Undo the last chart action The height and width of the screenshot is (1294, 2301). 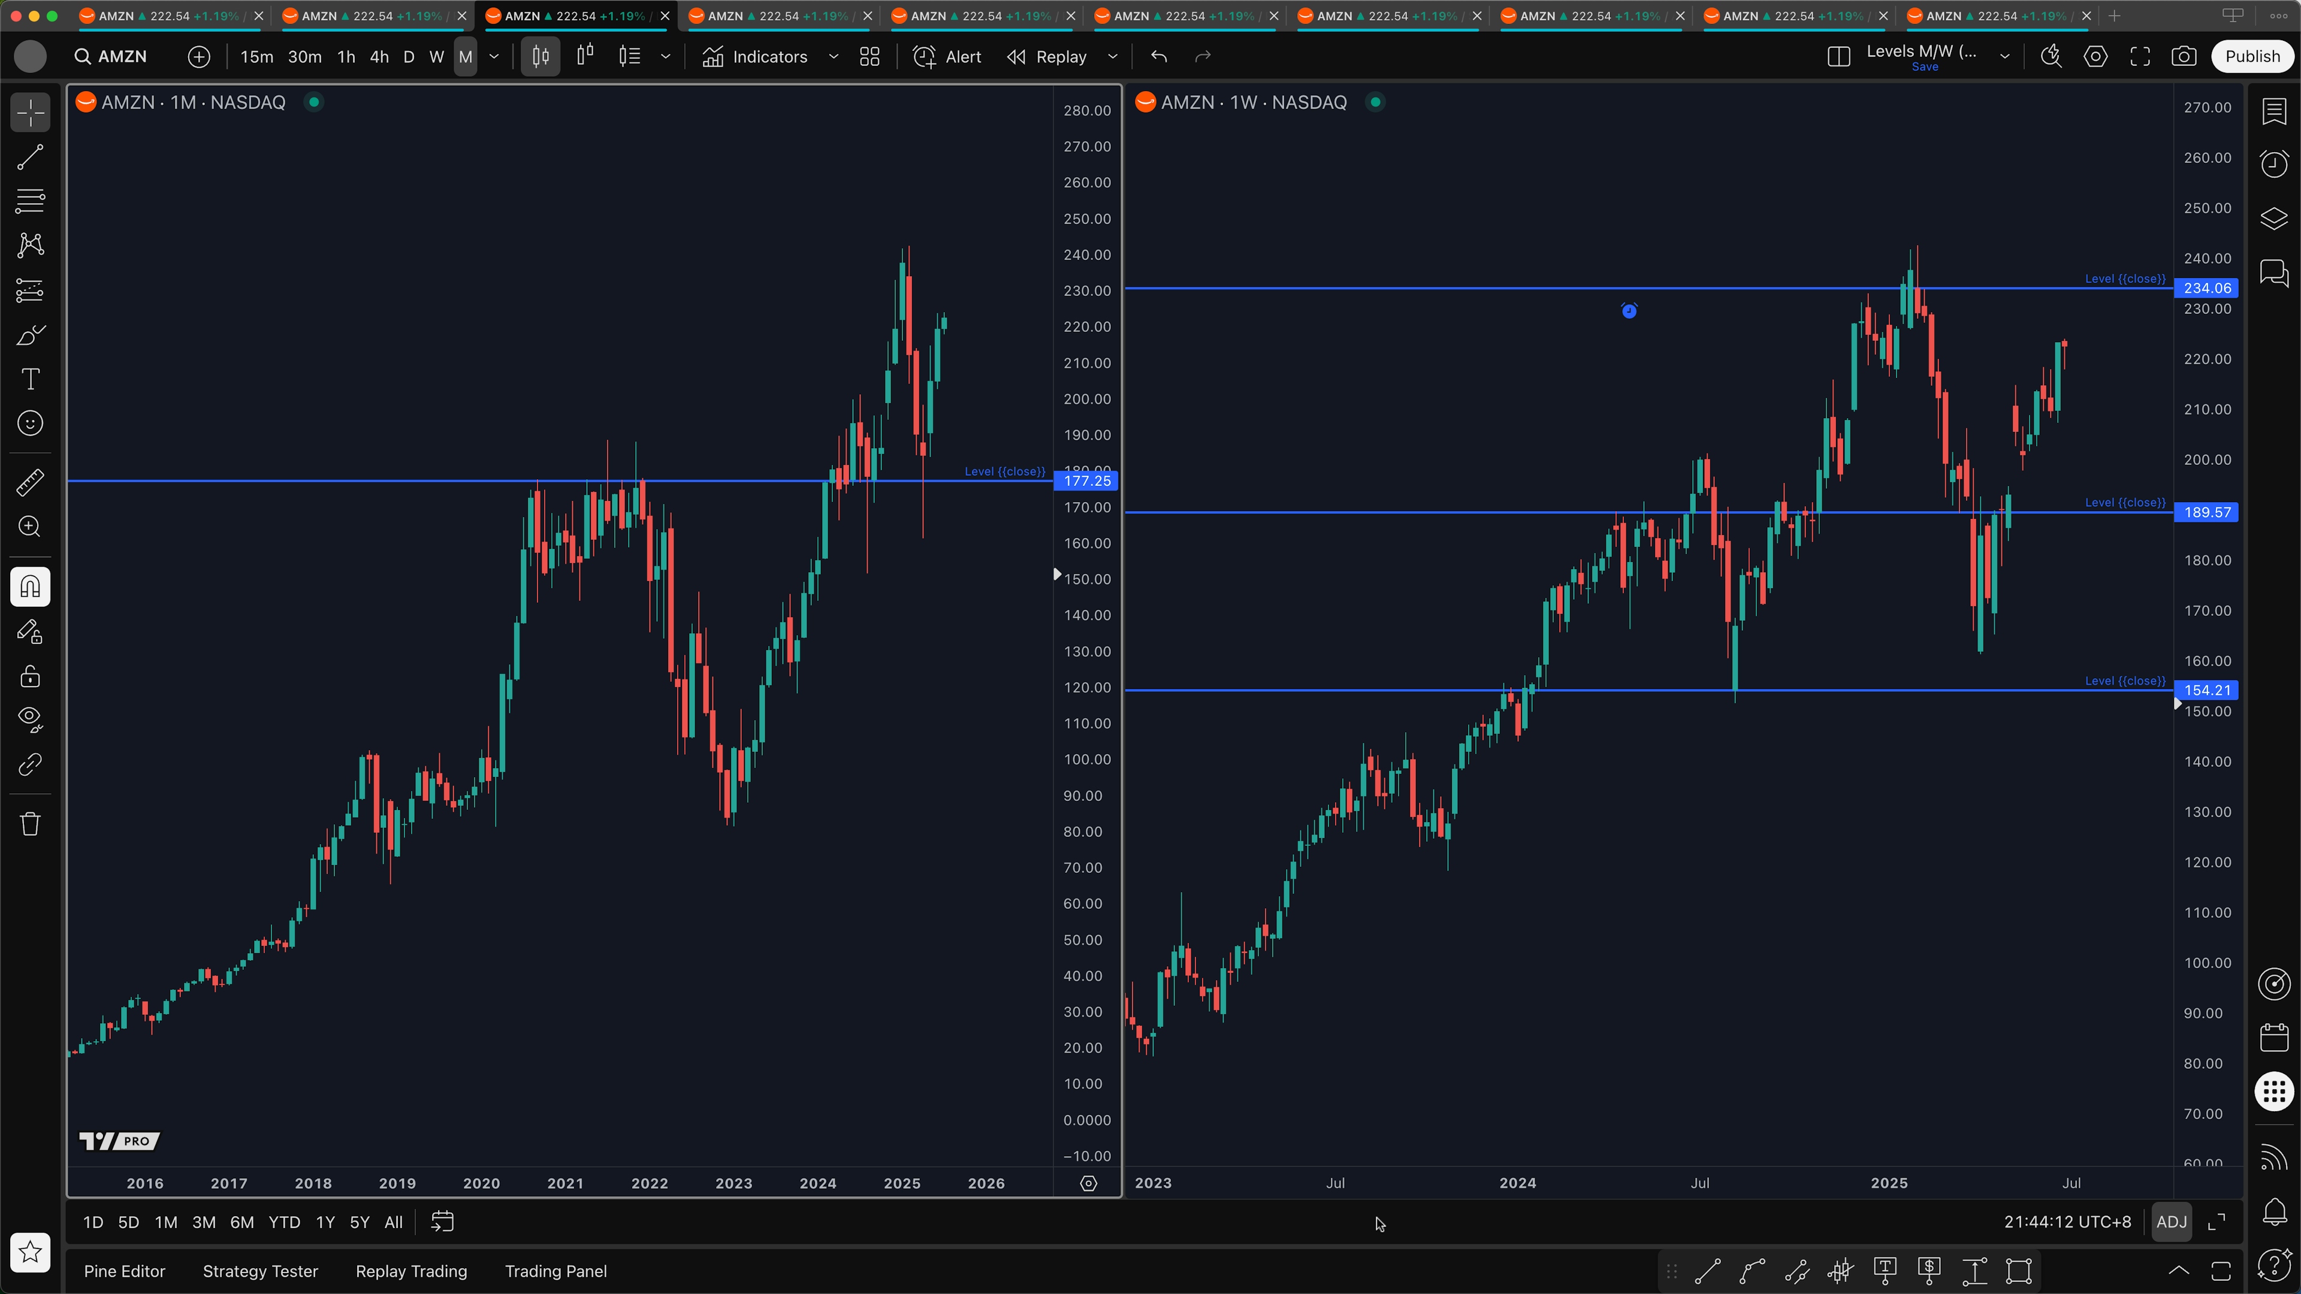[1159, 56]
